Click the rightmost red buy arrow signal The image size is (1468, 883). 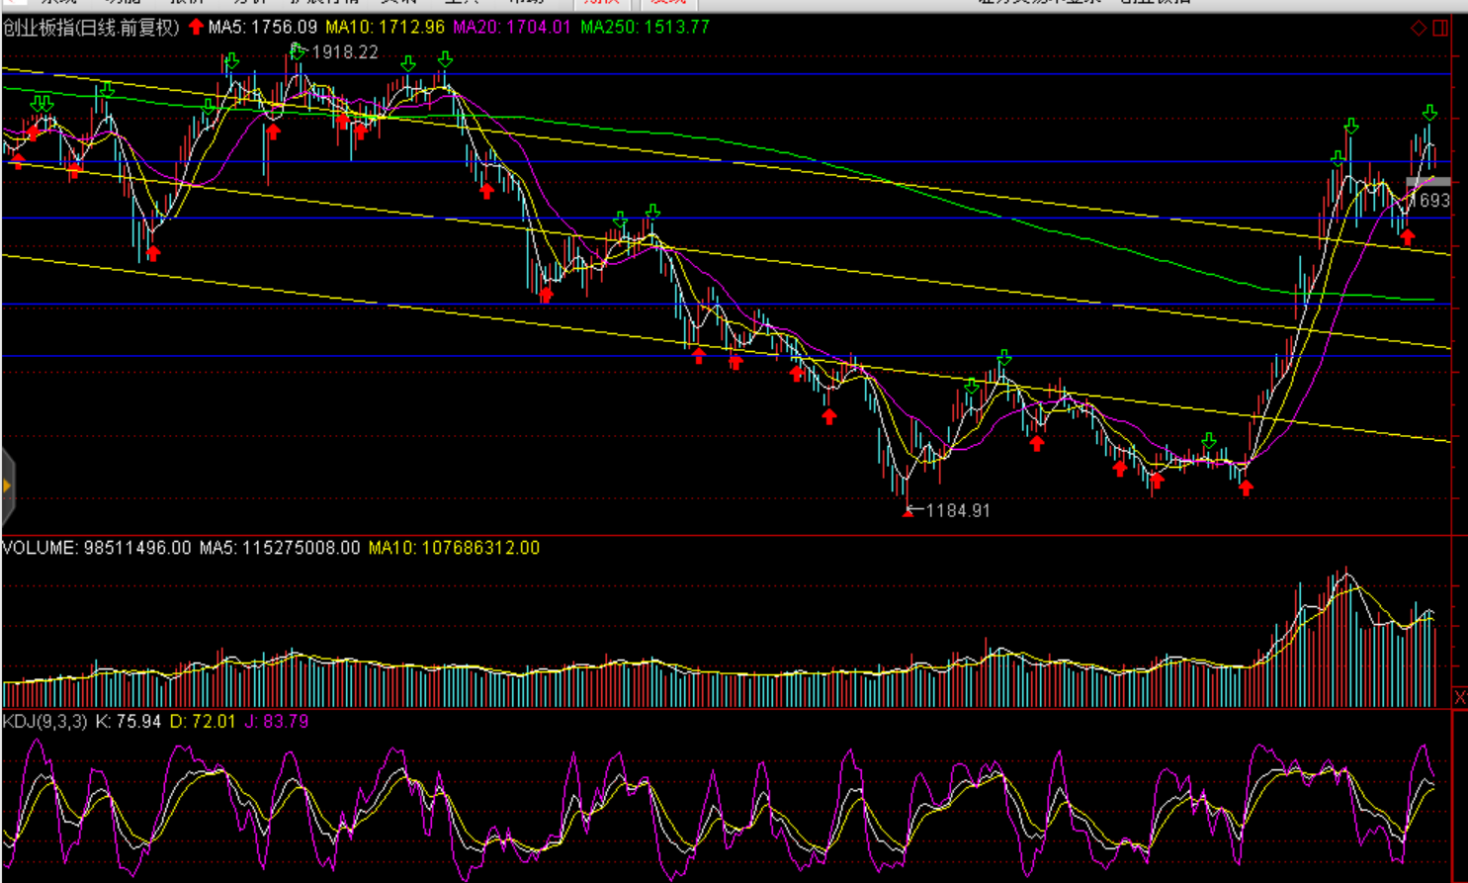(x=1408, y=237)
